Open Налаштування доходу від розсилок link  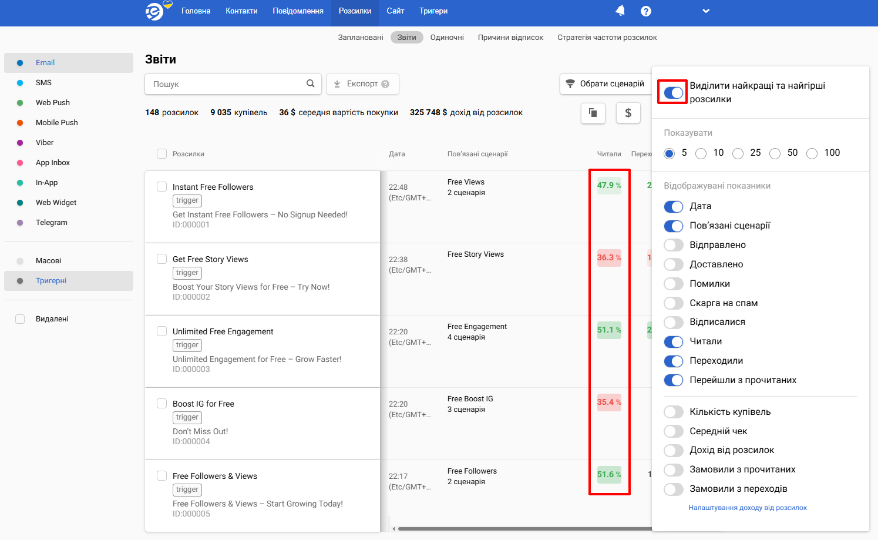pos(748,508)
